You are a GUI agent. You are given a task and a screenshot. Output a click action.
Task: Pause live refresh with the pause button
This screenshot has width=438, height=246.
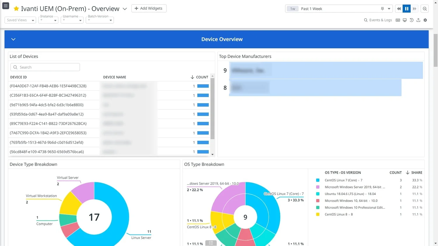407,8
